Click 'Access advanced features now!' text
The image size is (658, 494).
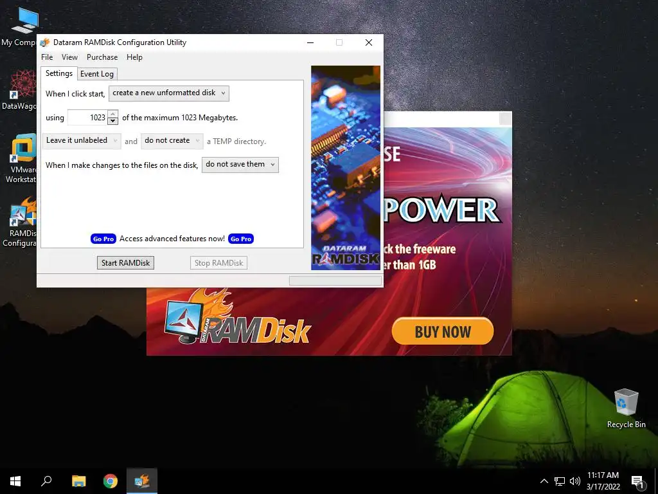pos(172,239)
